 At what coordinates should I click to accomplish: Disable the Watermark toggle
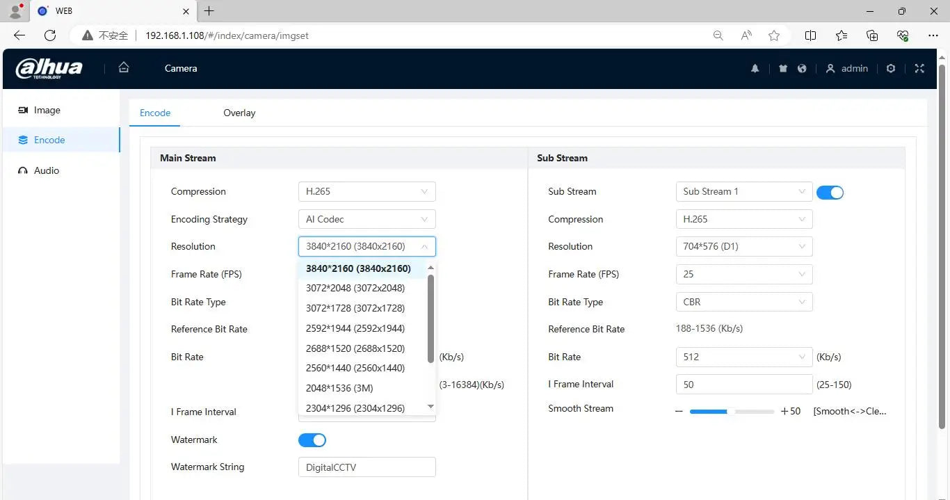pyautogui.click(x=312, y=439)
